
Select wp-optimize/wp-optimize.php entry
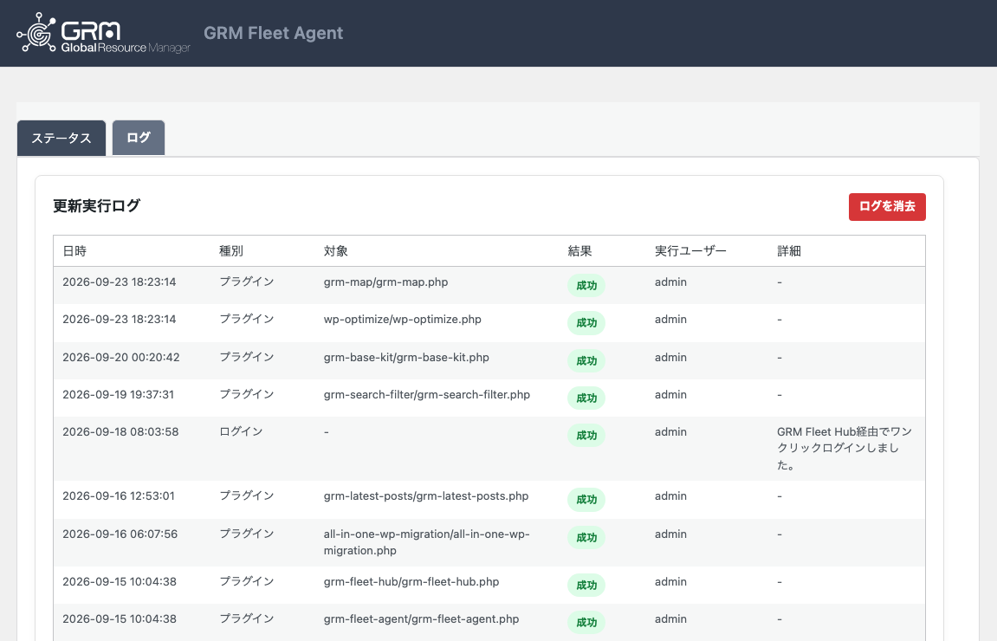403,320
